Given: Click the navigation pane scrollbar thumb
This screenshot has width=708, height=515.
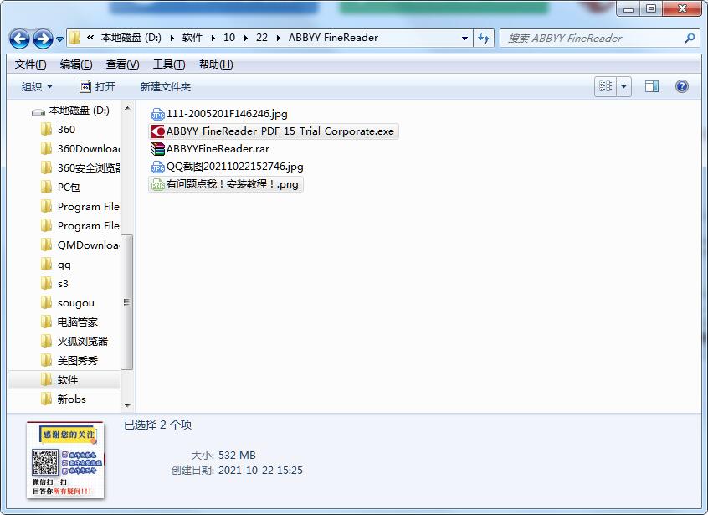Looking at the screenshot, I should (127, 301).
